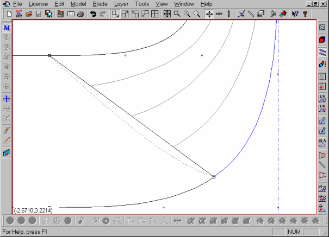
Task: Show the 3D view with the red cube icon
Action: tap(322, 40)
